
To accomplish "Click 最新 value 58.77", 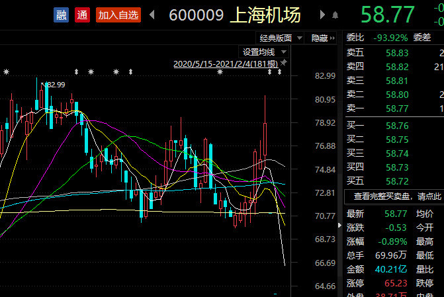I will click(x=396, y=214).
